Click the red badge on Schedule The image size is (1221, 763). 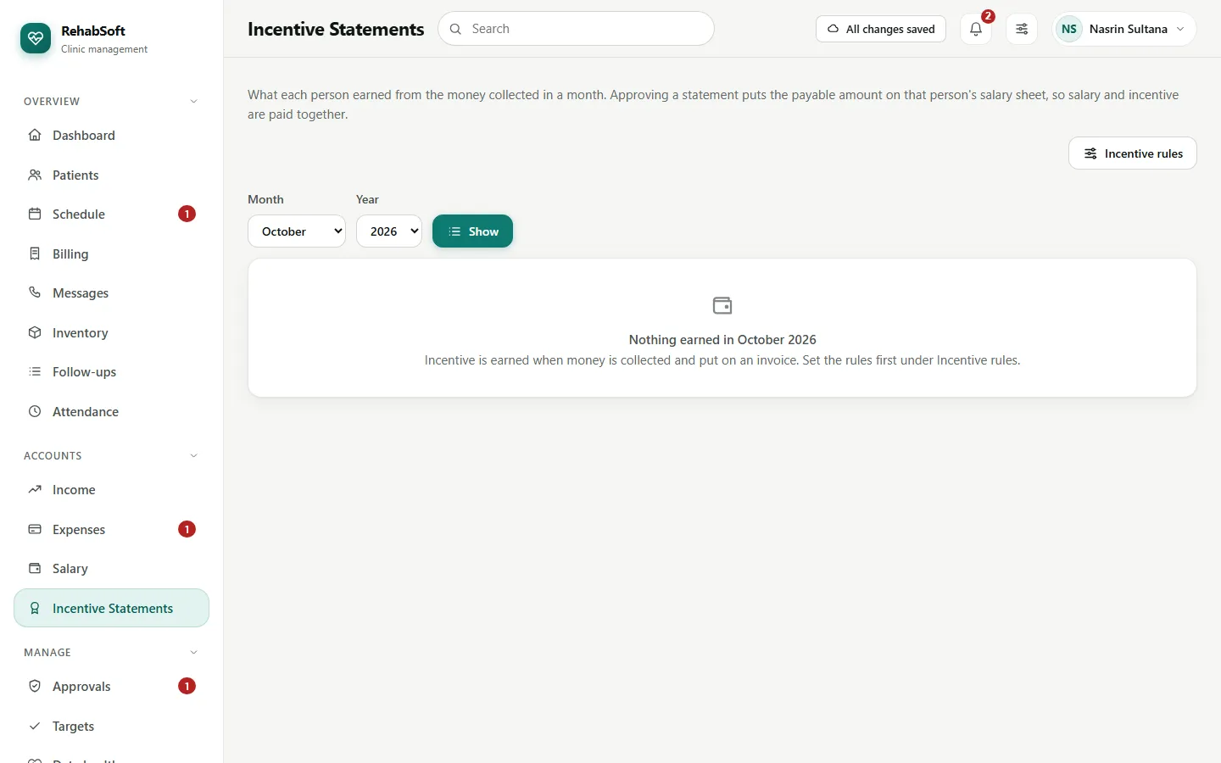tap(187, 214)
